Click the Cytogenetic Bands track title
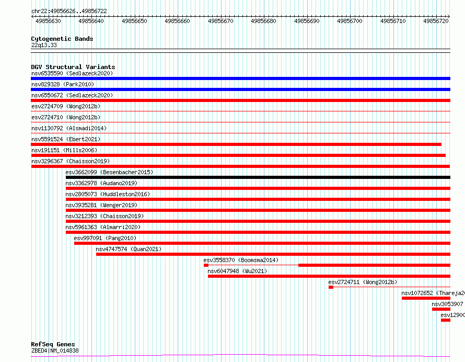This screenshot has width=465, height=362. tap(62, 39)
